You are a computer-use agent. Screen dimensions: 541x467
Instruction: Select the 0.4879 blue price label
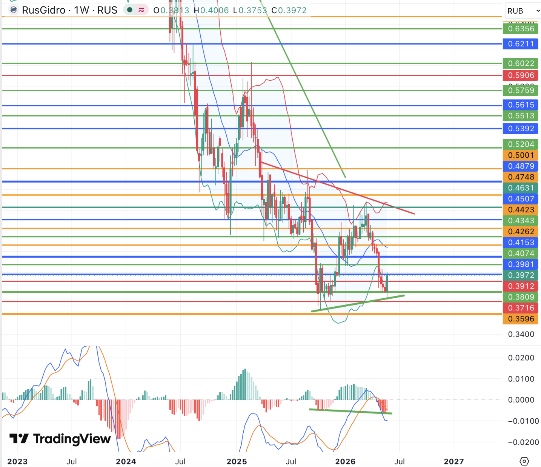521,166
